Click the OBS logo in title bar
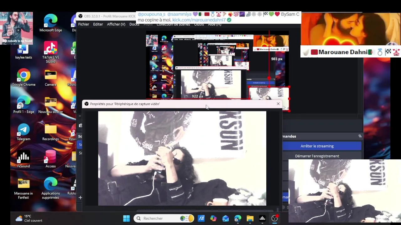 [81, 16]
